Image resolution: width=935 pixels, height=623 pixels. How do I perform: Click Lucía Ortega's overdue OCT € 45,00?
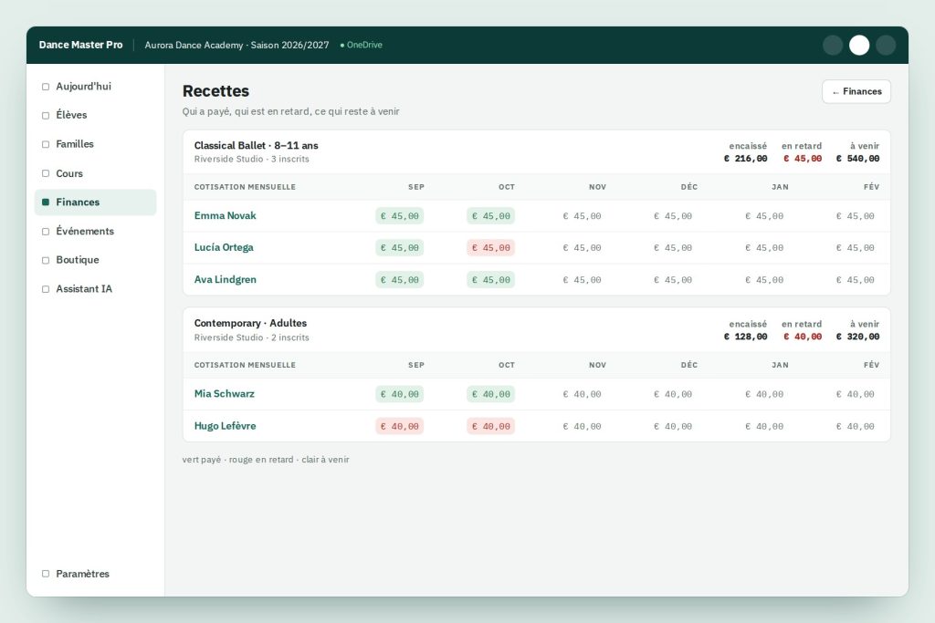click(x=490, y=248)
